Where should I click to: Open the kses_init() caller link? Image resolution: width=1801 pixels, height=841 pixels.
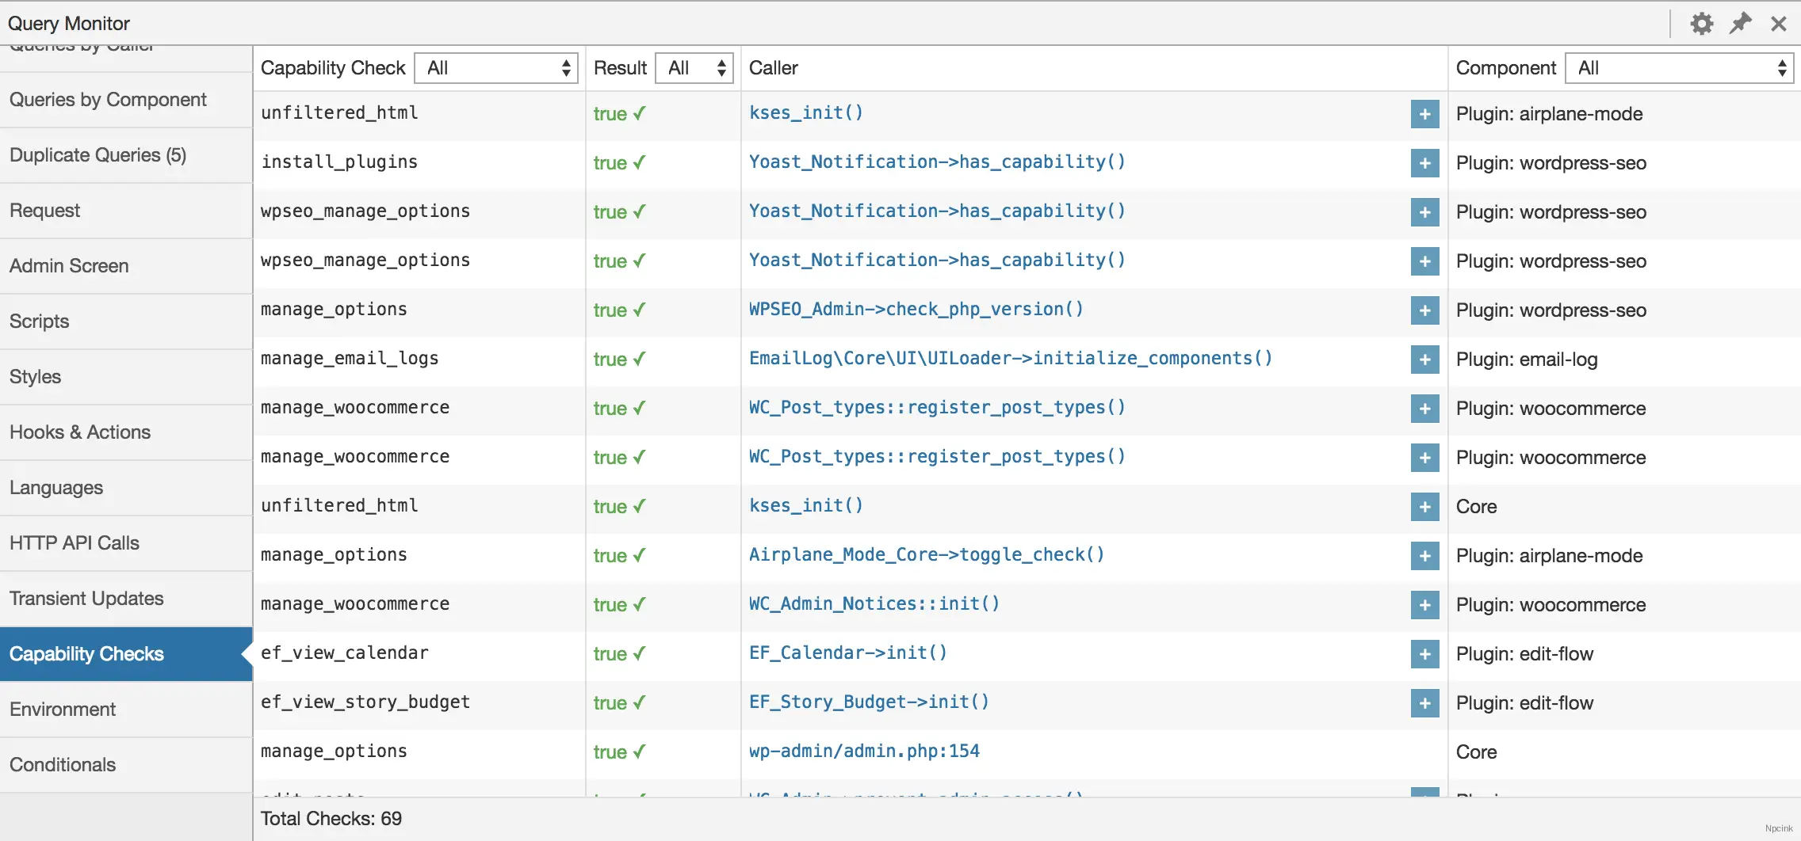(x=806, y=112)
